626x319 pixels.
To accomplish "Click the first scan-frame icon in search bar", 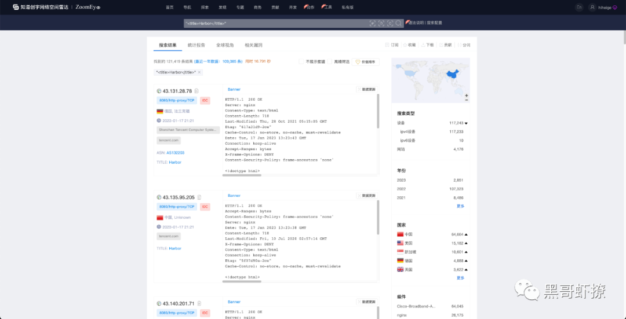I will (373, 23).
